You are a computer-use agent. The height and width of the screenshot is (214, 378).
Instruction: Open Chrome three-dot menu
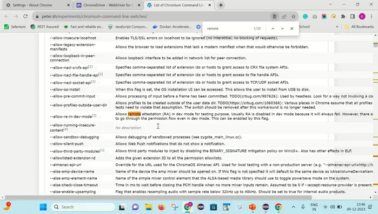tap(372, 16)
